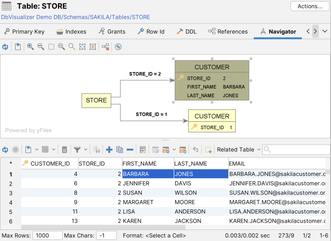Screen dimensions: 331x241
Task: Open the Actions... button
Action: pos(310,6)
